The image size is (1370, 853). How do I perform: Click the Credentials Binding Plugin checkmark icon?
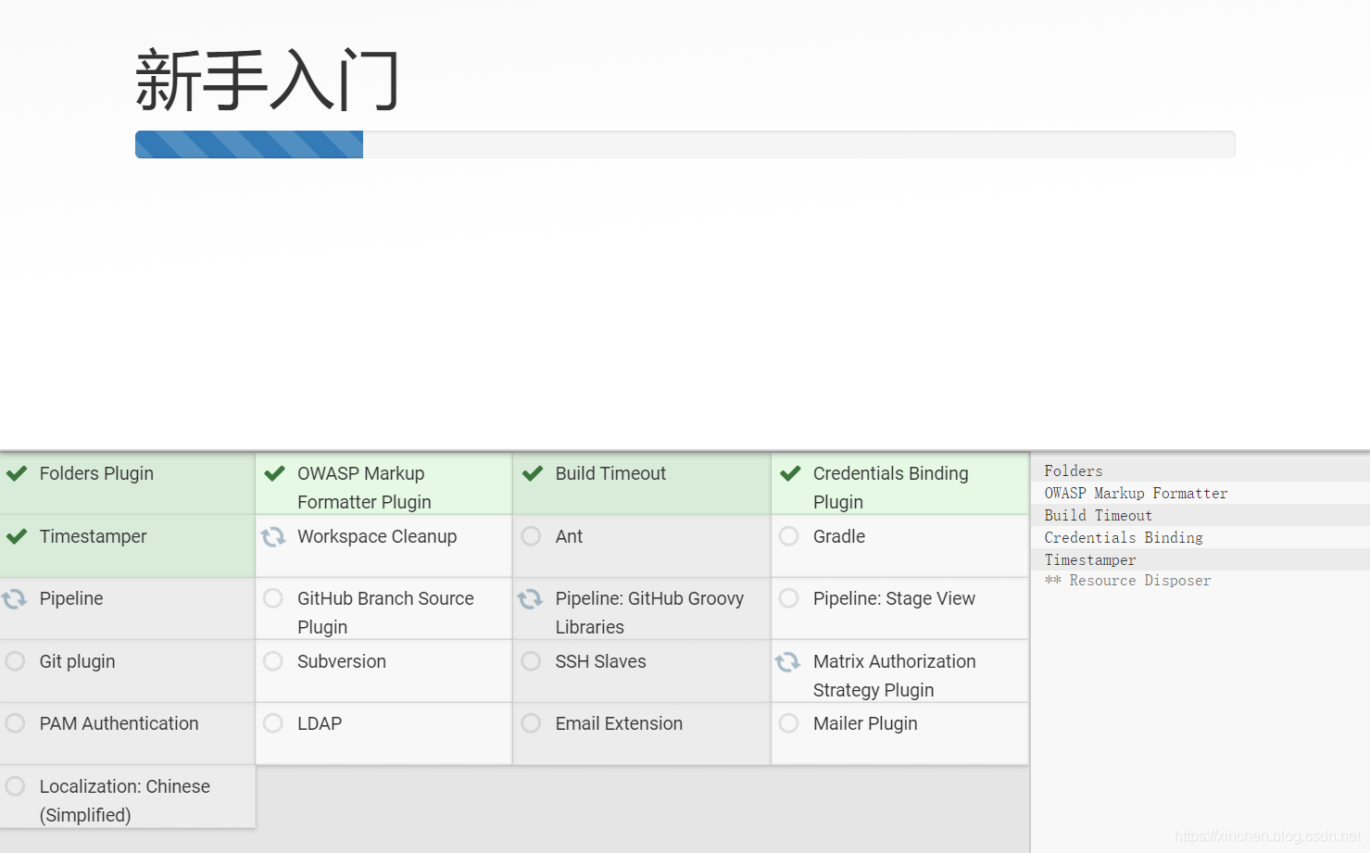(790, 473)
